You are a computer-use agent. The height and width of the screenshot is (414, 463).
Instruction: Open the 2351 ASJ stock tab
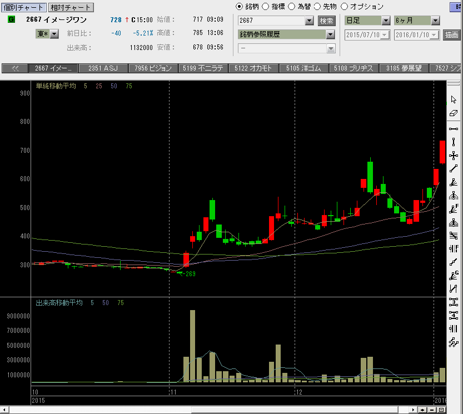pos(103,68)
